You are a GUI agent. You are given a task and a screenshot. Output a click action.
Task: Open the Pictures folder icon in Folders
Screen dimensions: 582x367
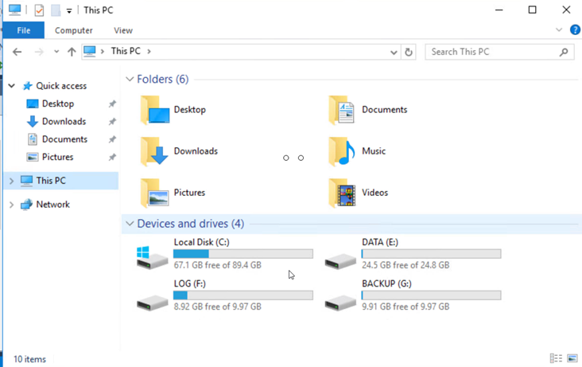click(x=155, y=193)
